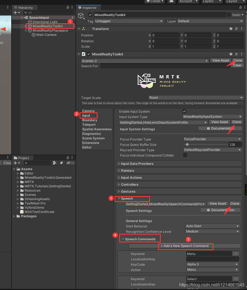Open Scenes-2 profile dropdown
247x290 pixels.
(145, 61)
